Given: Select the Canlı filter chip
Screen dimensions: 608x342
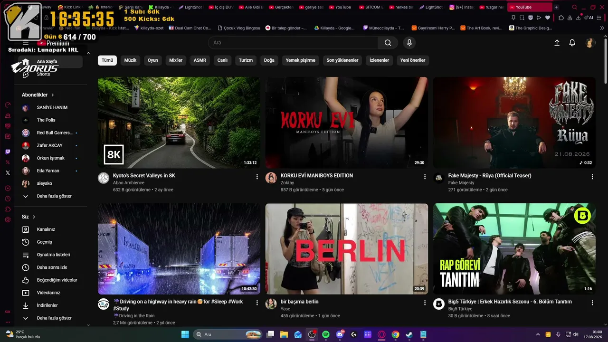Looking at the screenshot, I should [222, 60].
